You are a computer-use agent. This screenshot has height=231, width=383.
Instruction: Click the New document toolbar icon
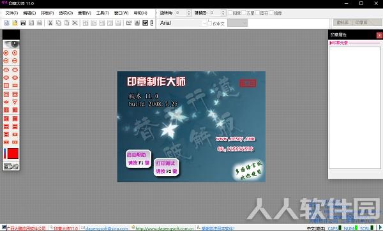(x=6, y=23)
